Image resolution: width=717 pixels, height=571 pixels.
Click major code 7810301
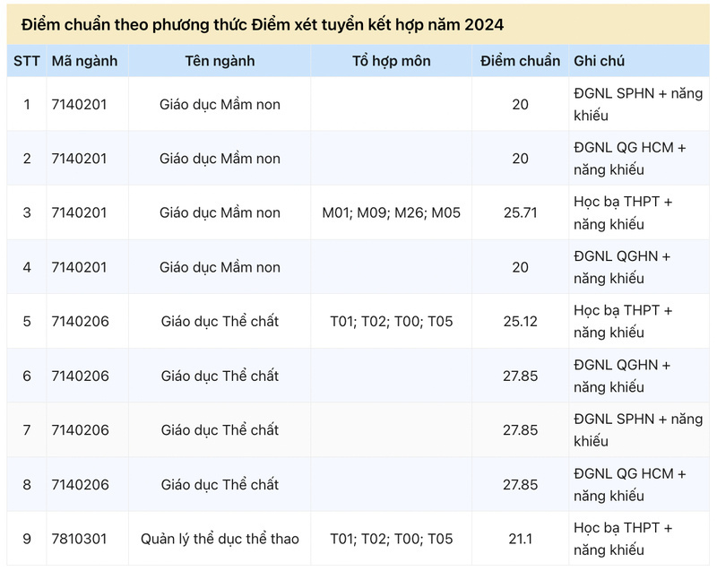79,539
